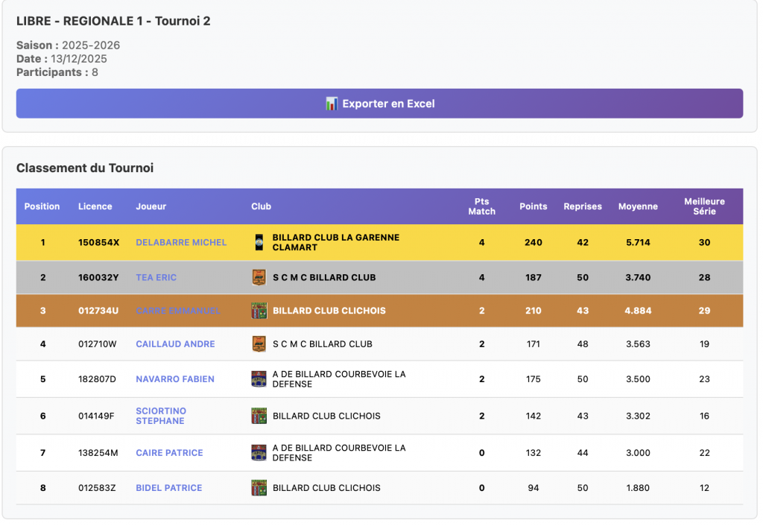Click S C M C logo in TEA ERIC row
The width and height of the screenshot is (763, 526).
[259, 278]
